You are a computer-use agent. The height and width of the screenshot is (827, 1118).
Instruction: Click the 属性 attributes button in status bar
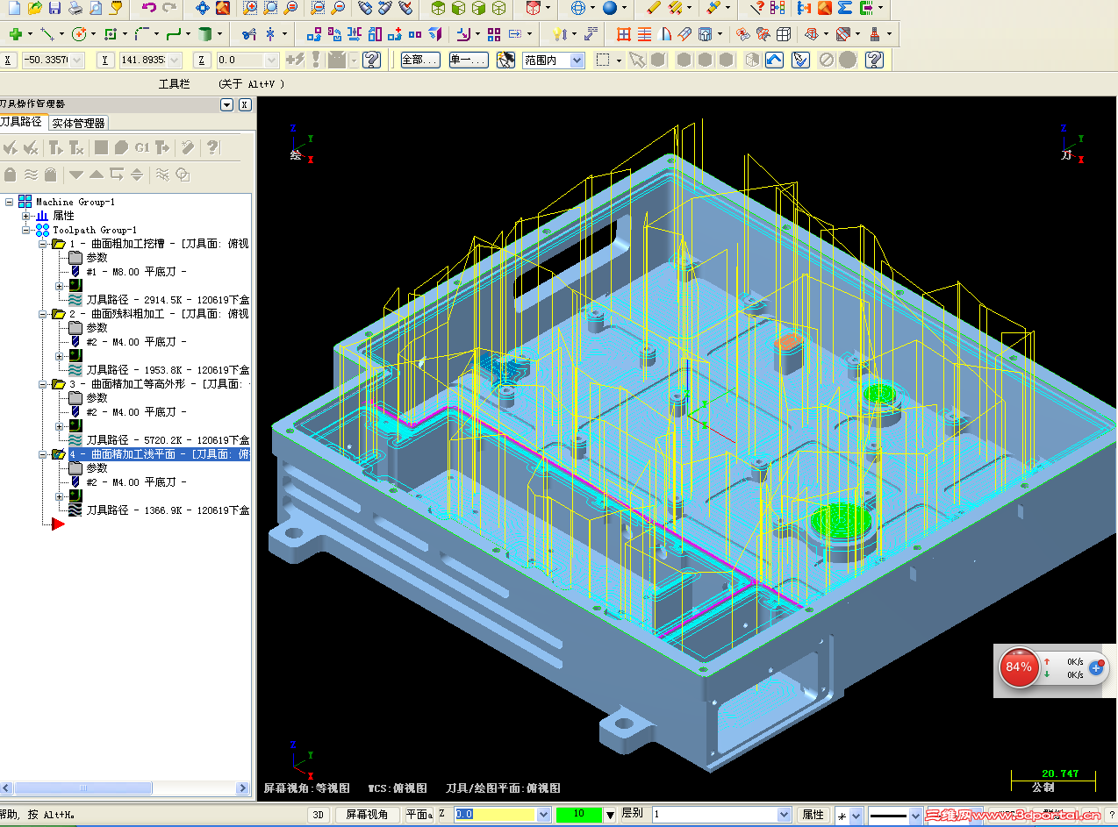click(x=813, y=815)
